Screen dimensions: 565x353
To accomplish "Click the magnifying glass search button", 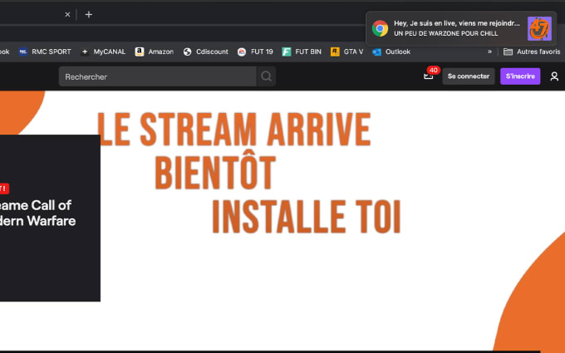I will point(266,76).
